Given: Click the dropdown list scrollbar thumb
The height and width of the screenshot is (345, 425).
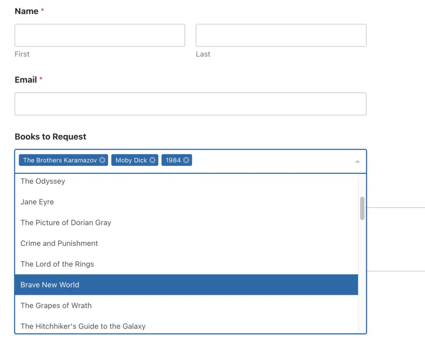Looking at the screenshot, I should pyautogui.click(x=362, y=208).
